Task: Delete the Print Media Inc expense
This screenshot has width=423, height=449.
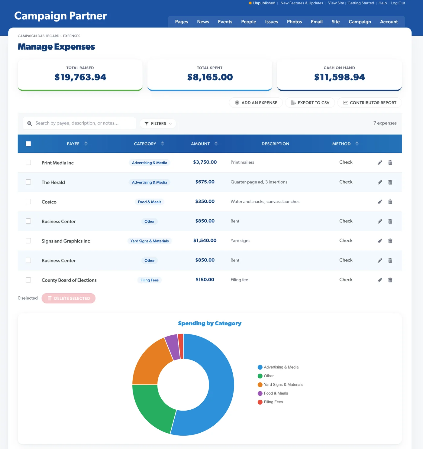Action: [390, 163]
